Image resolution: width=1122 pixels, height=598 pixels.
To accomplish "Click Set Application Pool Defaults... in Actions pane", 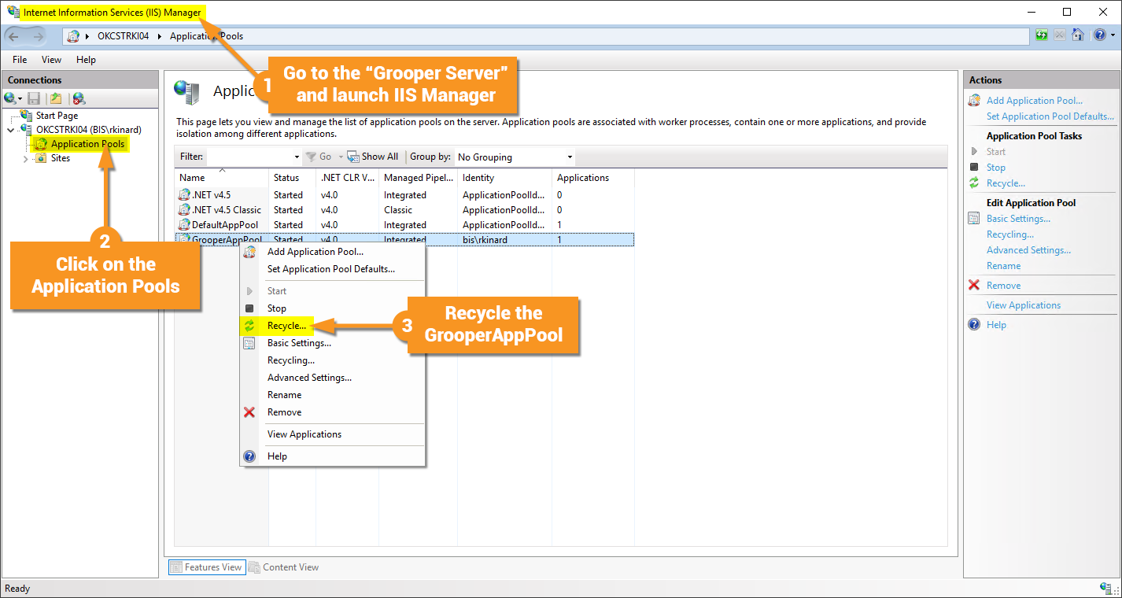I will 1050,116.
